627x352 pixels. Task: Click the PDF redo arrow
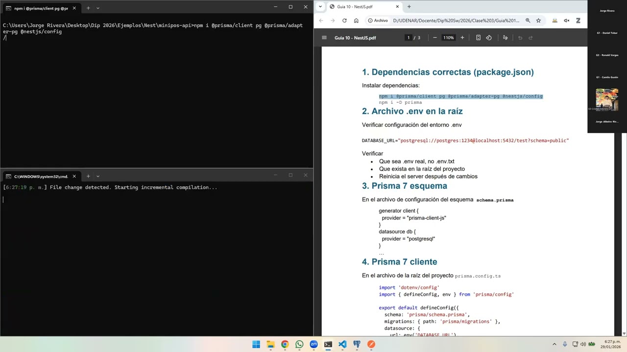pos(531,38)
